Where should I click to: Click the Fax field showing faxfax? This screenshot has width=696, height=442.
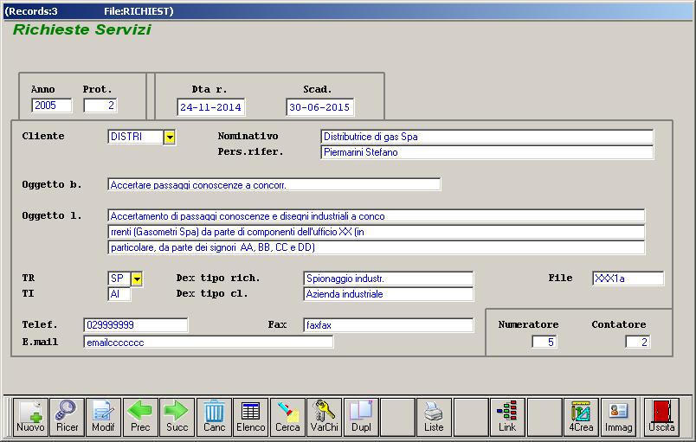pos(389,325)
